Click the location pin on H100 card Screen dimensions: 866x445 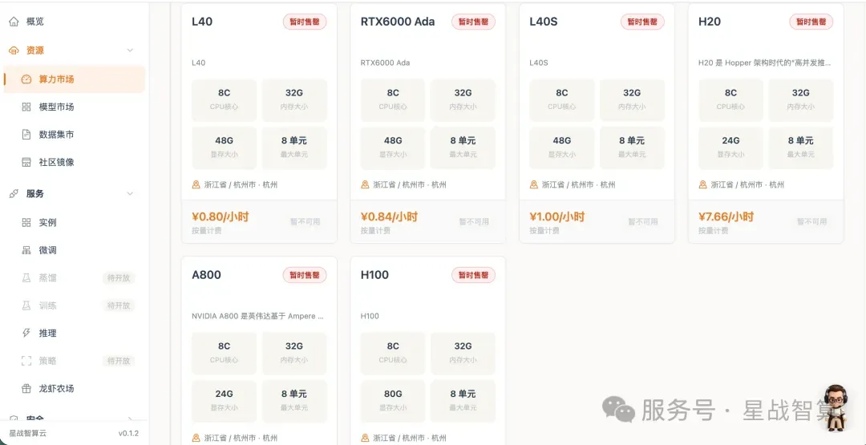tap(365, 438)
